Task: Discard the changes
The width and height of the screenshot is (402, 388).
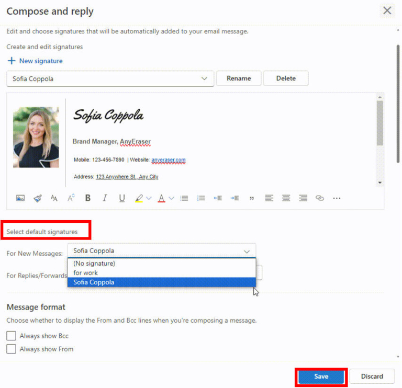Action: [372, 376]
